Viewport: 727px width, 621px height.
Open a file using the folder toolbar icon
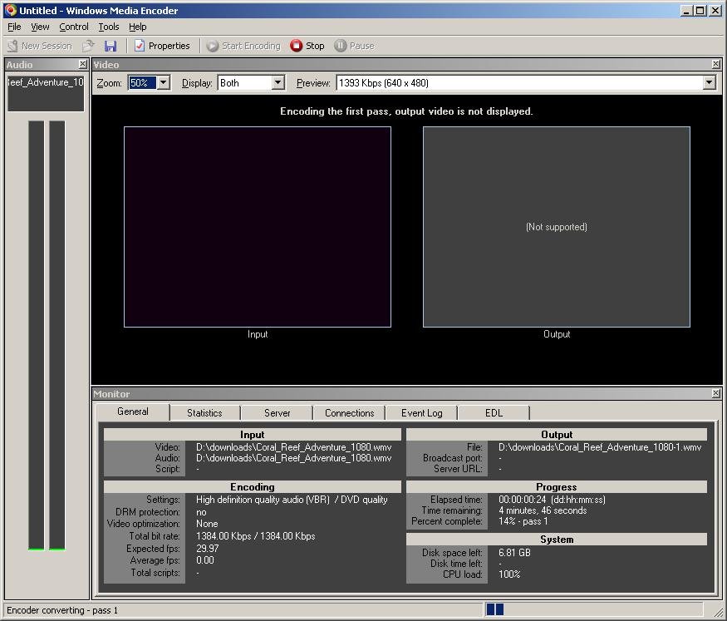pos(90,46)
